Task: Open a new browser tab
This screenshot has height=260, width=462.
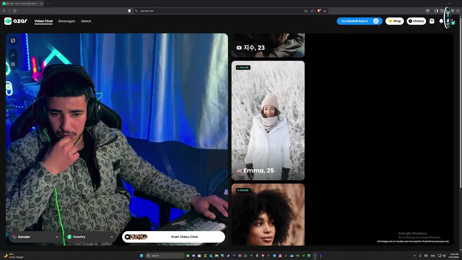Action: click(48, 4)
